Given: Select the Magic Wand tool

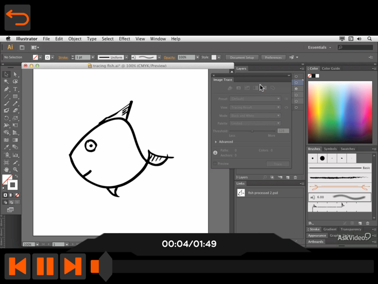Looking at the screenshot, I should [x=6, y=82].
